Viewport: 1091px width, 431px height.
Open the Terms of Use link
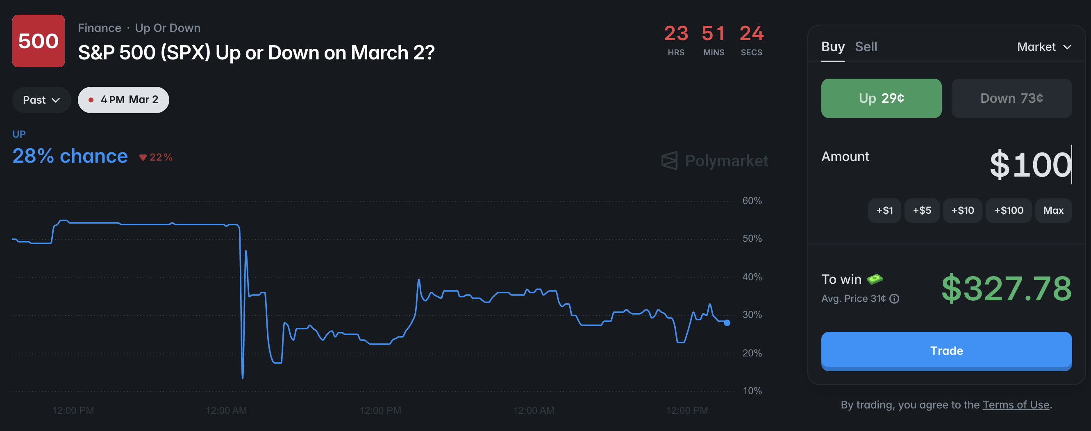(1016, 405)
